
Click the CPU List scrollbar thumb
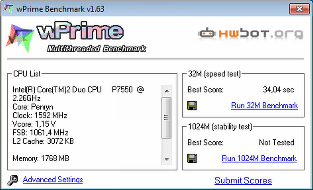[166, 117]
